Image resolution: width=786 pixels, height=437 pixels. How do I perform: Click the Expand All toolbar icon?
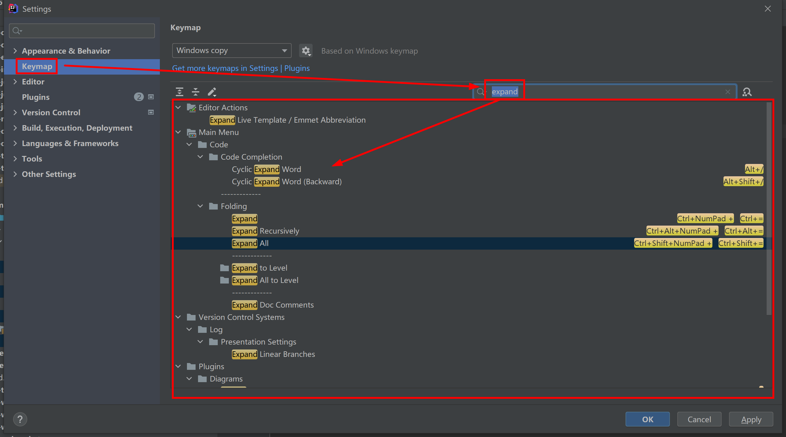click(x=180, y=92)
